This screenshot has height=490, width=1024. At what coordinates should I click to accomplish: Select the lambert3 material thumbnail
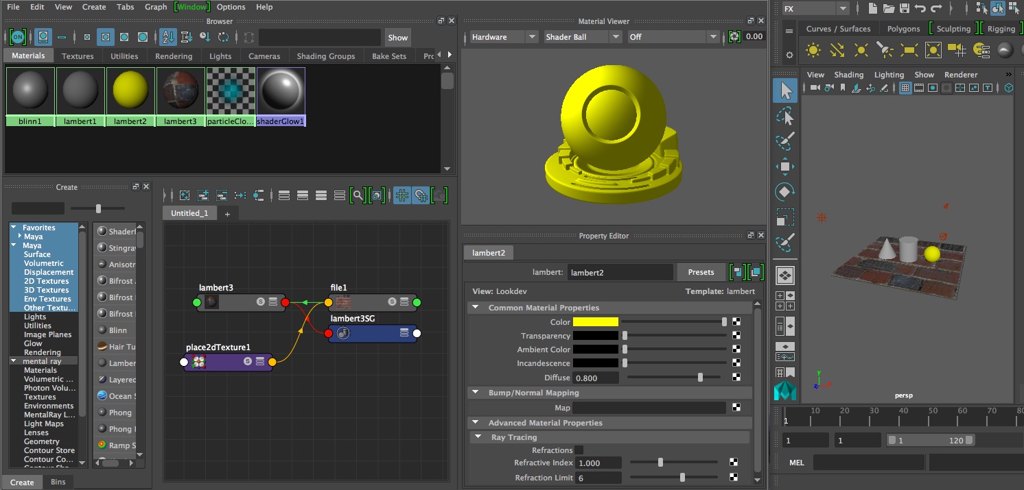(181, 90)
